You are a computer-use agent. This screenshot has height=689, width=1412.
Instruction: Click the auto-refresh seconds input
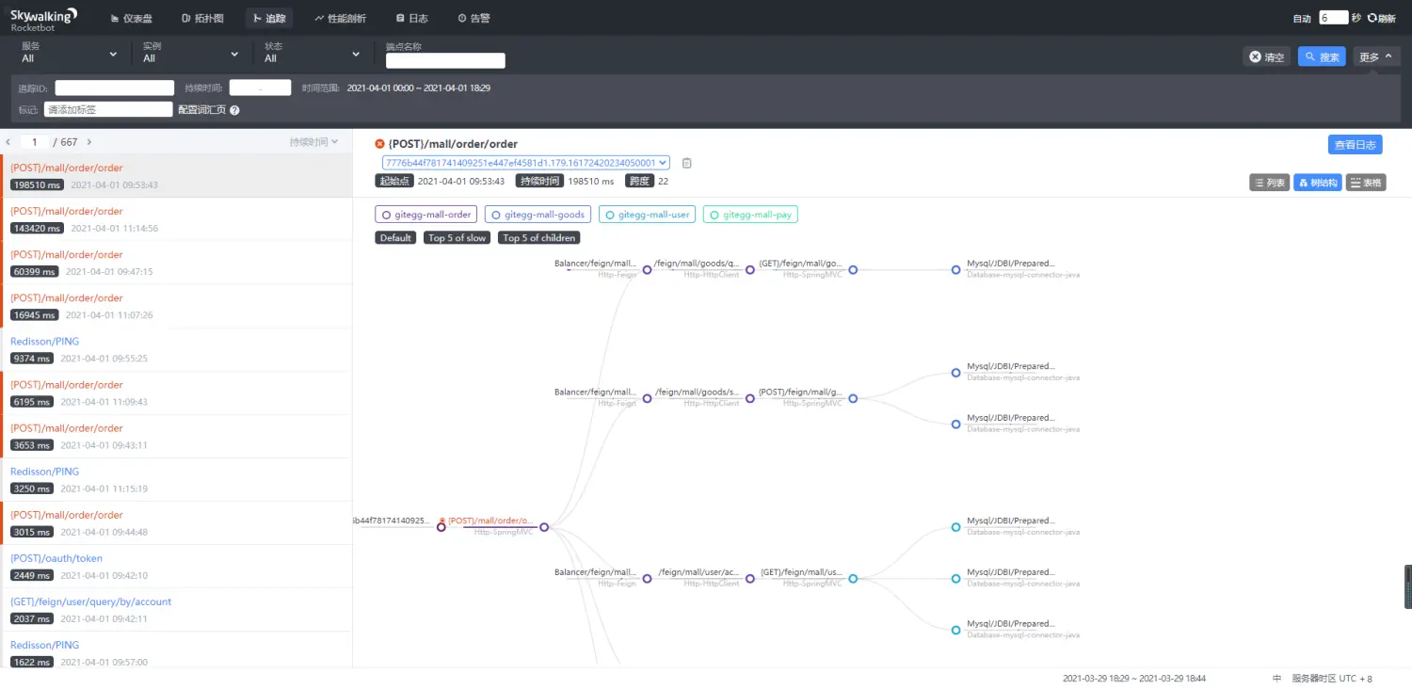pos(1334,18)
